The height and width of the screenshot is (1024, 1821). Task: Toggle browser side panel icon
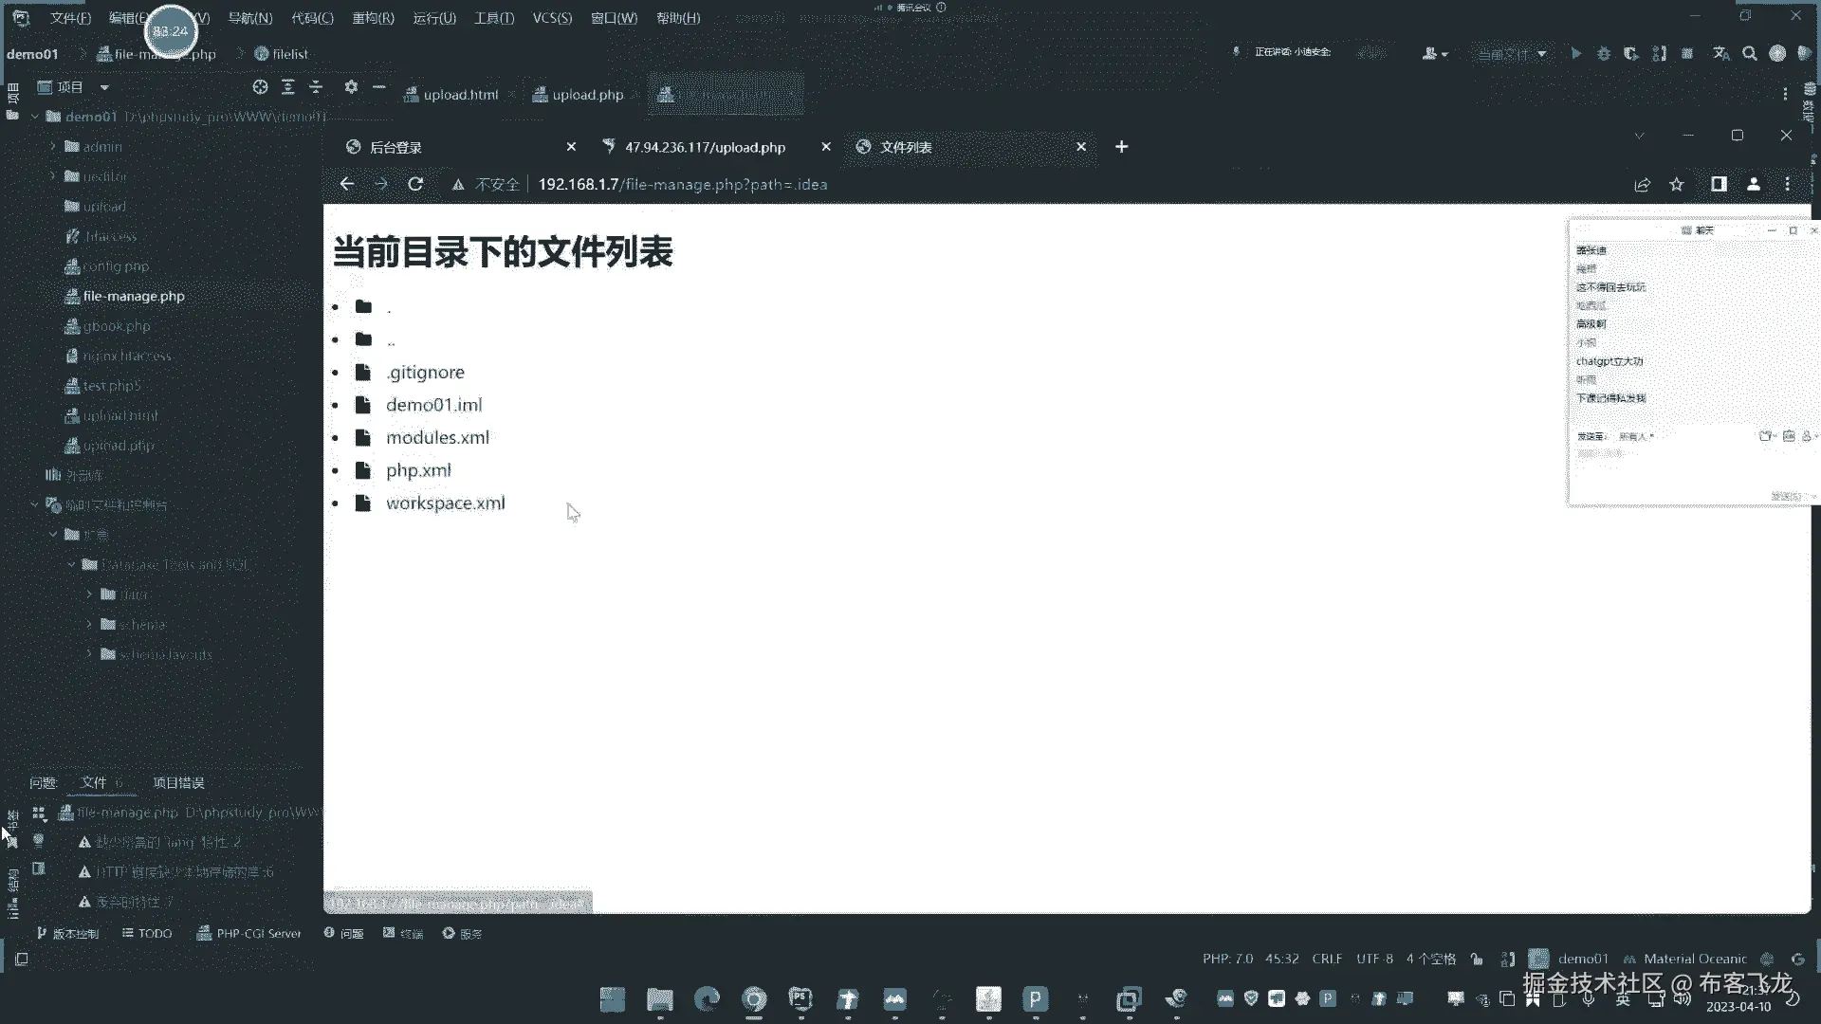pos(1719,184)
